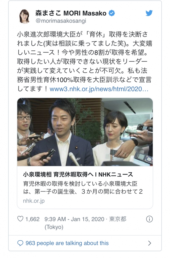170x258 pixels.
Task: Click the Twitter bird logo icon
Action: pos(149,13)
